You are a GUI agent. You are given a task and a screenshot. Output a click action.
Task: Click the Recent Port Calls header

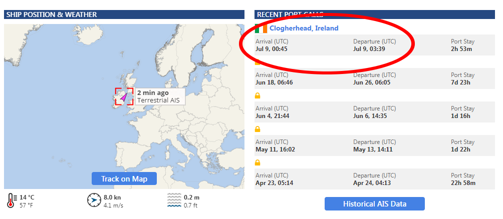[x=290, y=14]
